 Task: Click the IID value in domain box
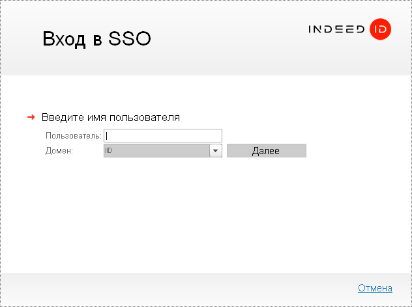point(109,151)
